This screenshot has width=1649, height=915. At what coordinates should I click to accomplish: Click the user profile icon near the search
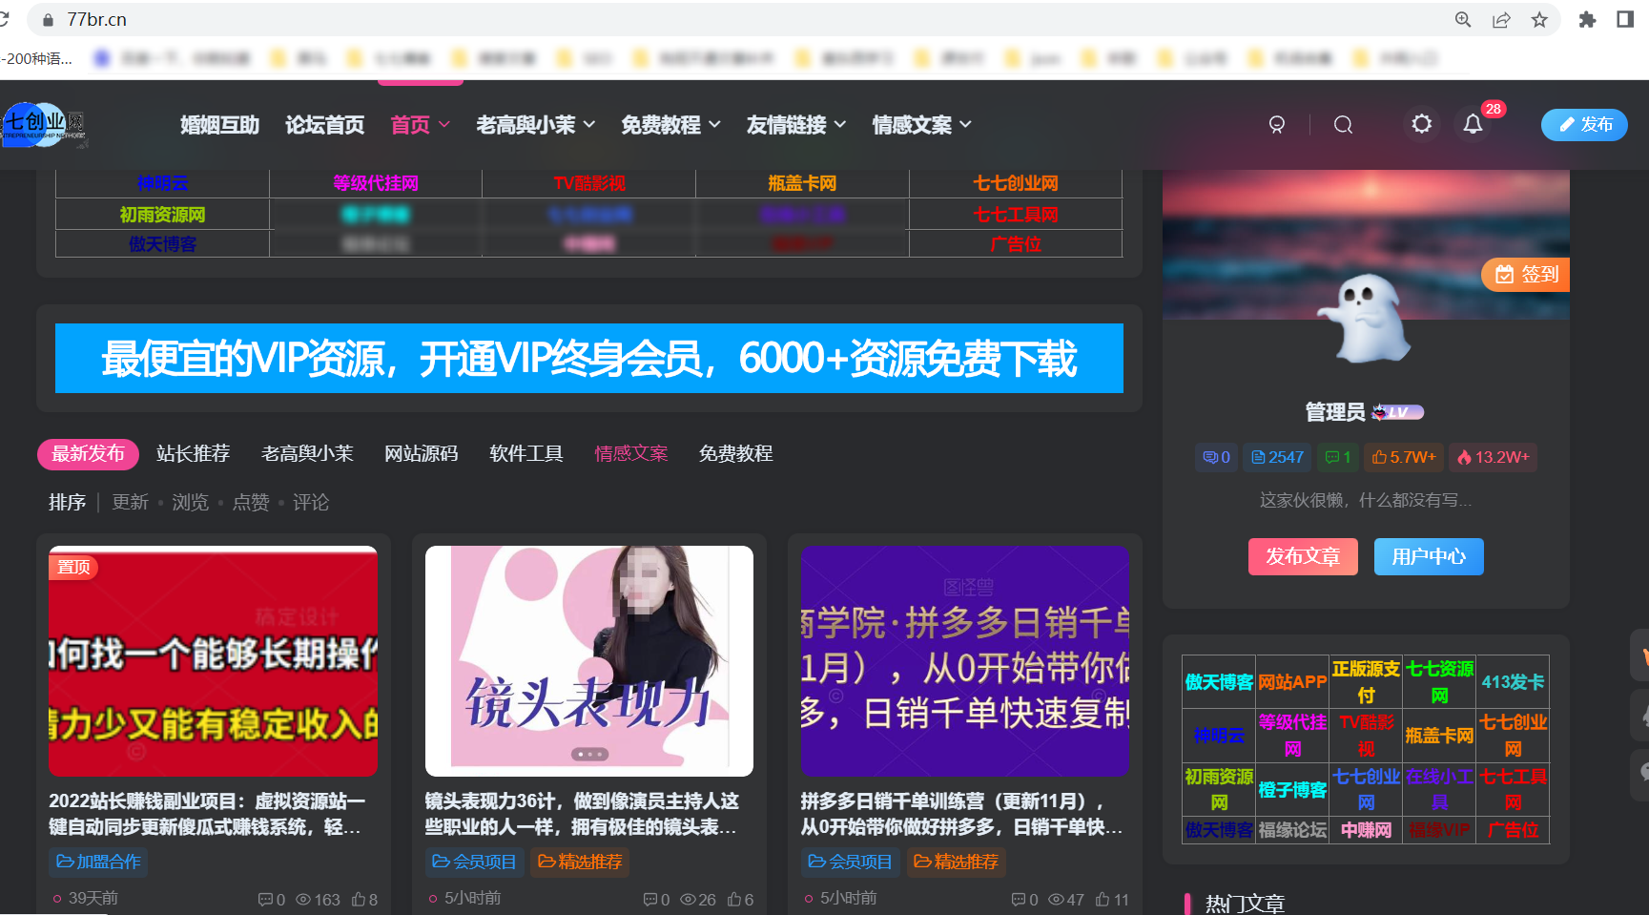pos(1277,124)
